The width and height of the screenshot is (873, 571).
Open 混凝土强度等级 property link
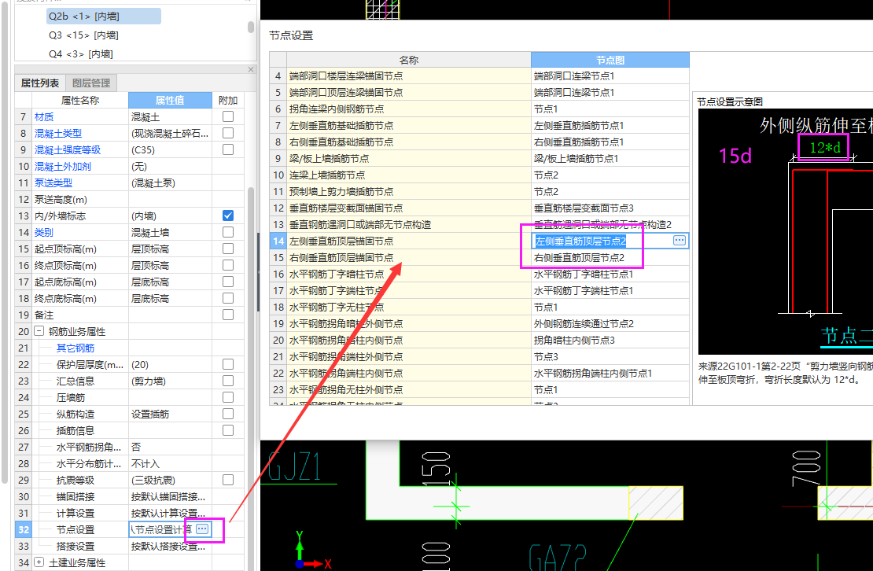68,149
